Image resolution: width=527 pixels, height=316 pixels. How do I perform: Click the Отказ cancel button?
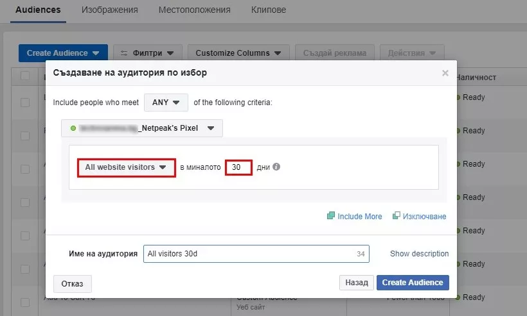click(x=72, y=284)
